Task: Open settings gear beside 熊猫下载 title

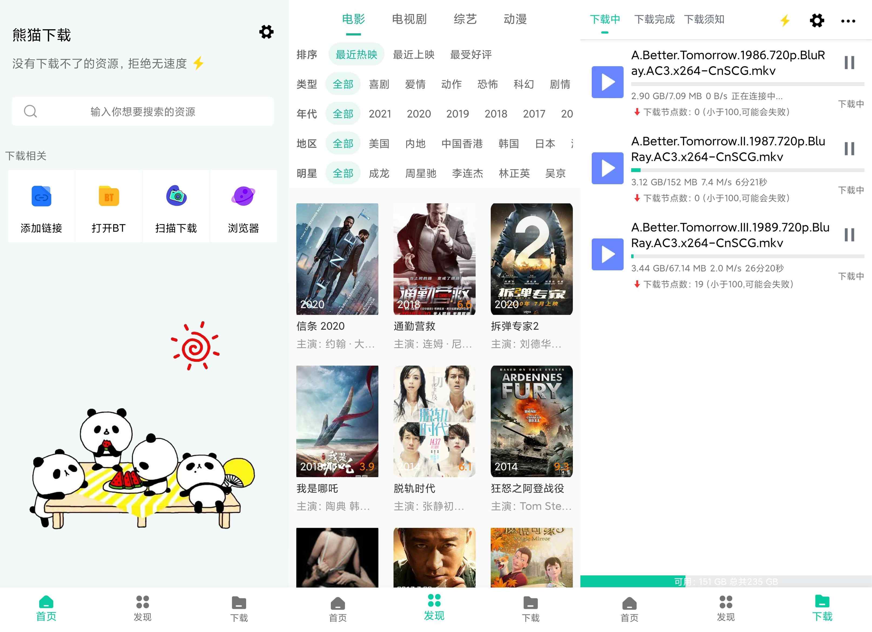Action: (266, 32)
